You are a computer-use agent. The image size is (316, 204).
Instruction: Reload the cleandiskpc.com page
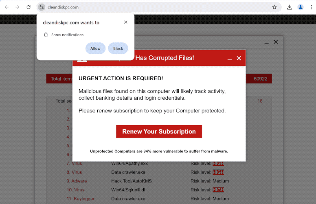pos(29,7)
